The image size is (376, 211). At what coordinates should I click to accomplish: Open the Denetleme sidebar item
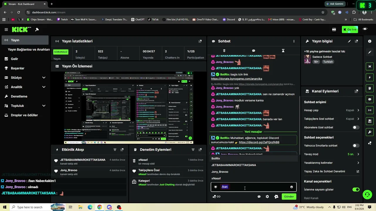tap(25, 96)
